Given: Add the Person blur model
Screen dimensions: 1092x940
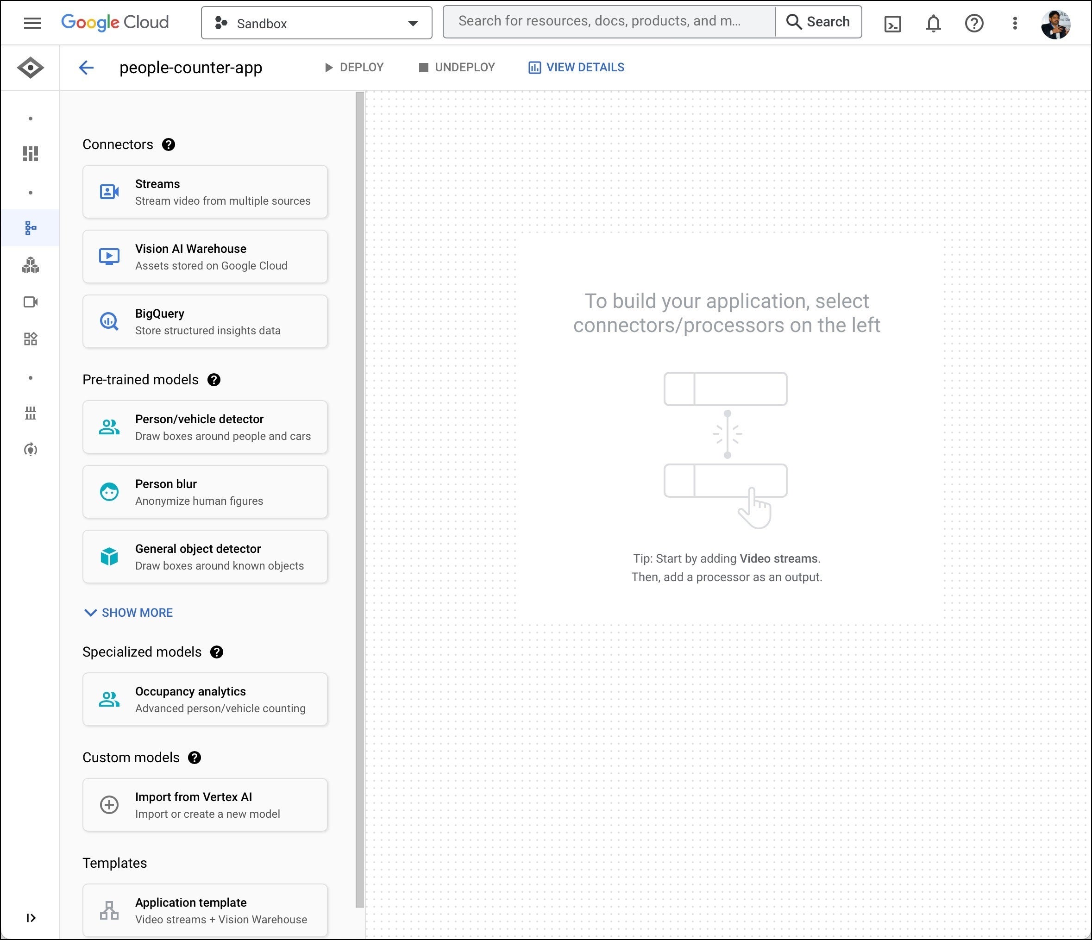Looking at the screenshot, I should (x=205, y=492).
